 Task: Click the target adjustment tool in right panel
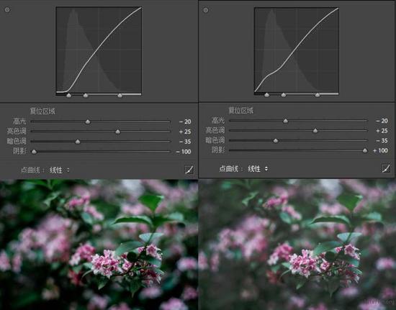pyautogui.click(x=206, y=10)
